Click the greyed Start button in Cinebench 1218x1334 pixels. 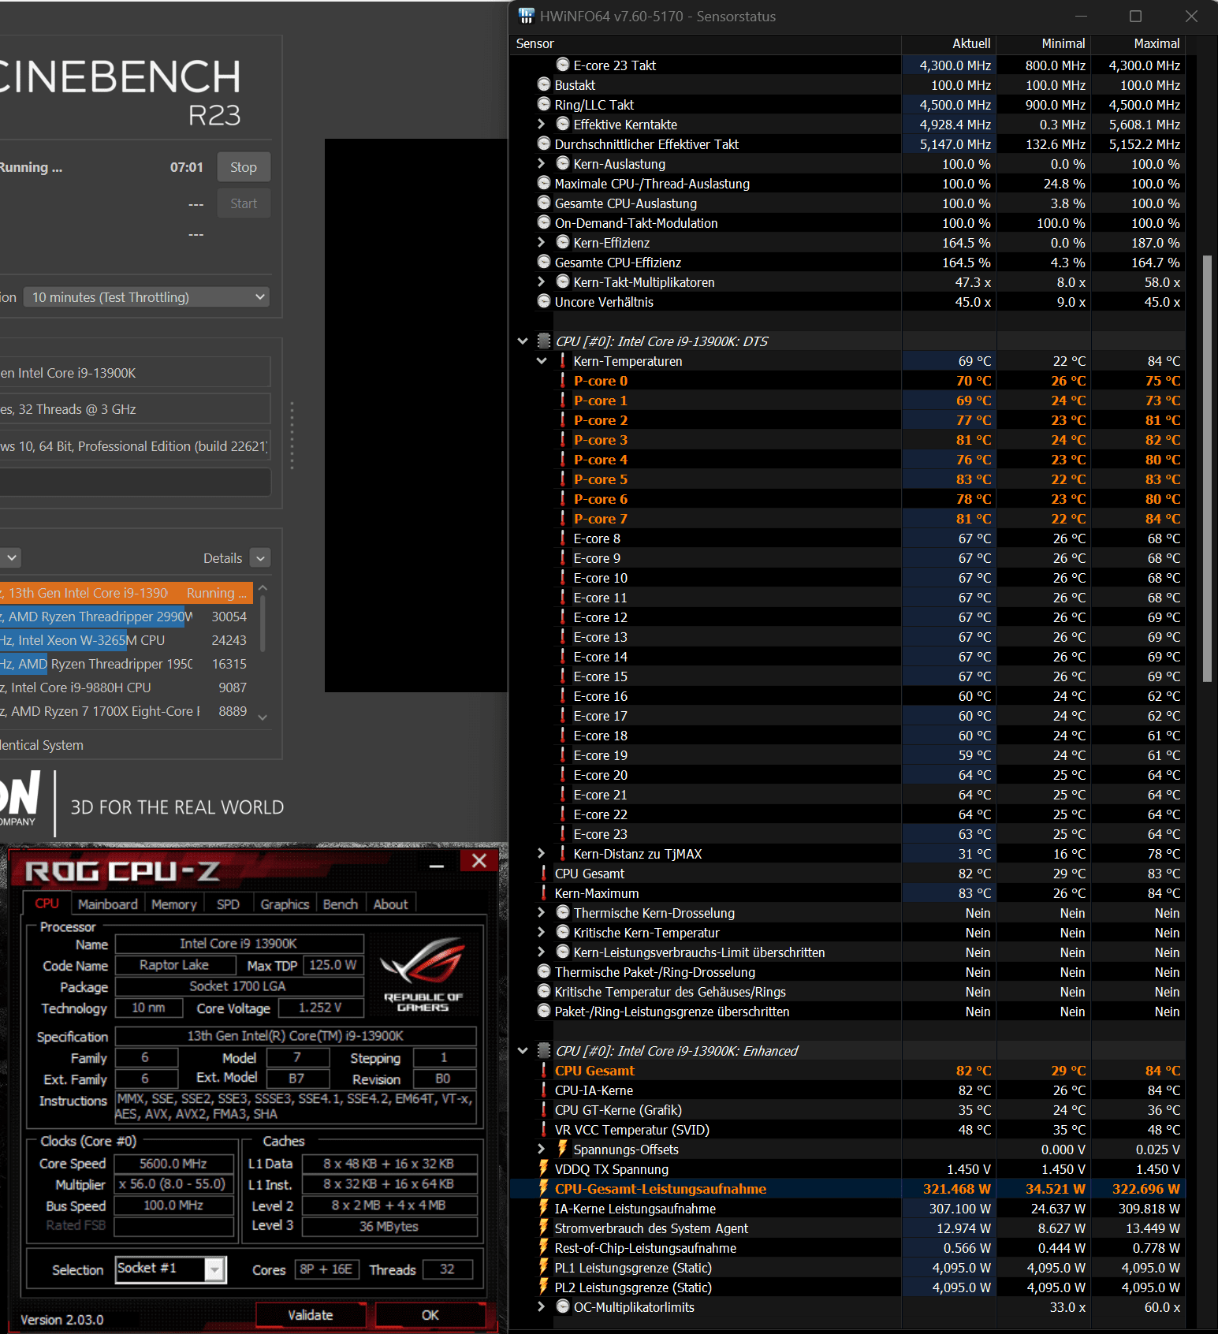tap(244, 203)
